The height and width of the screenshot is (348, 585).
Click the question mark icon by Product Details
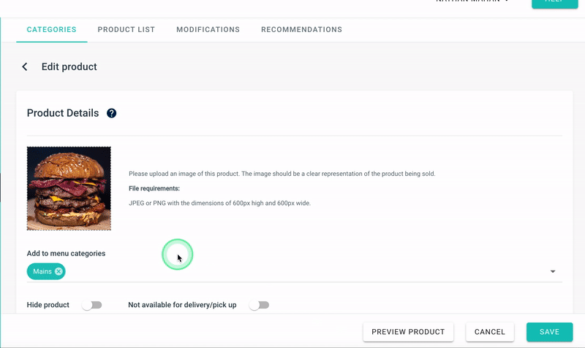[x=111, y=113]
